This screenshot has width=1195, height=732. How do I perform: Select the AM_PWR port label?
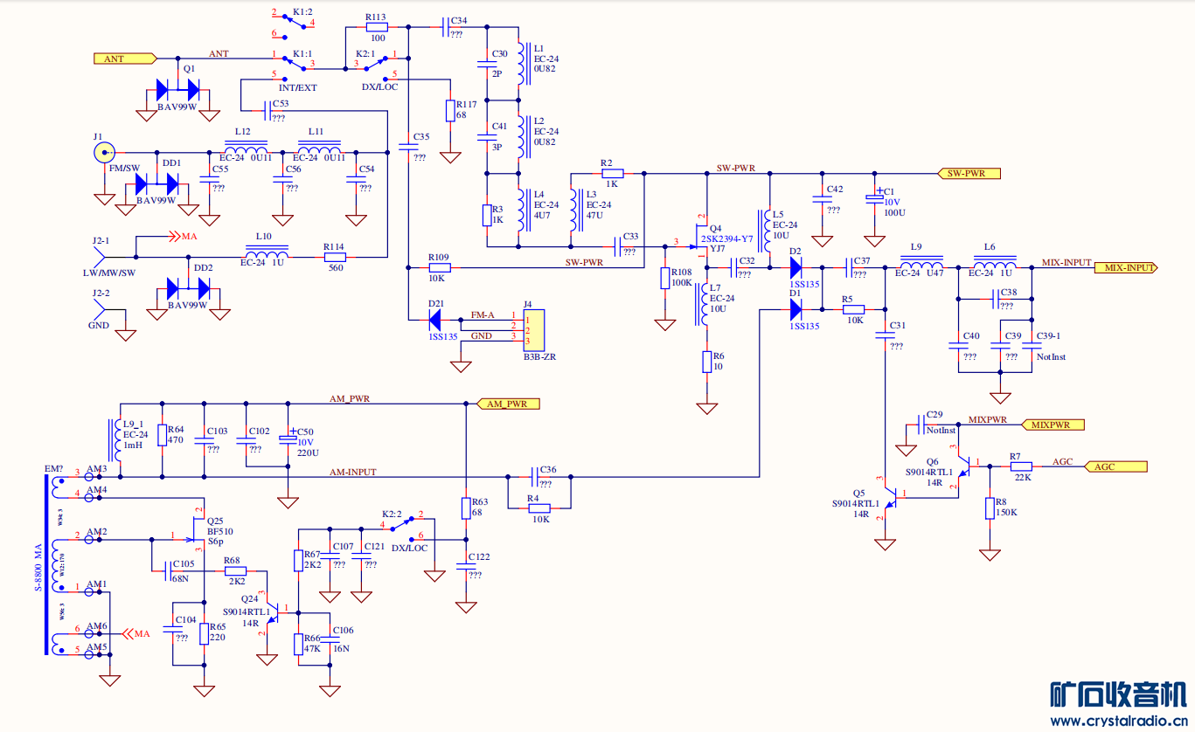(505, 404)
